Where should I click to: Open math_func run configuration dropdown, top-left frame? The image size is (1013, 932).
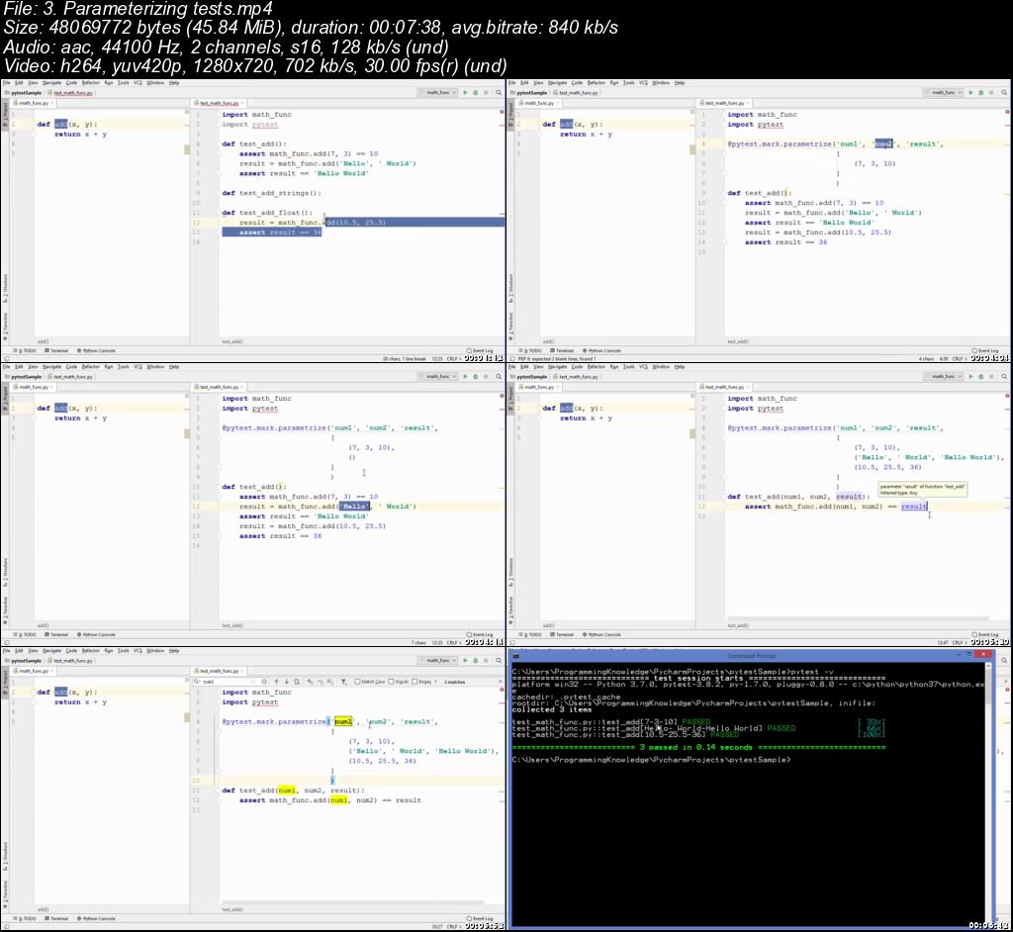point(438,92)
